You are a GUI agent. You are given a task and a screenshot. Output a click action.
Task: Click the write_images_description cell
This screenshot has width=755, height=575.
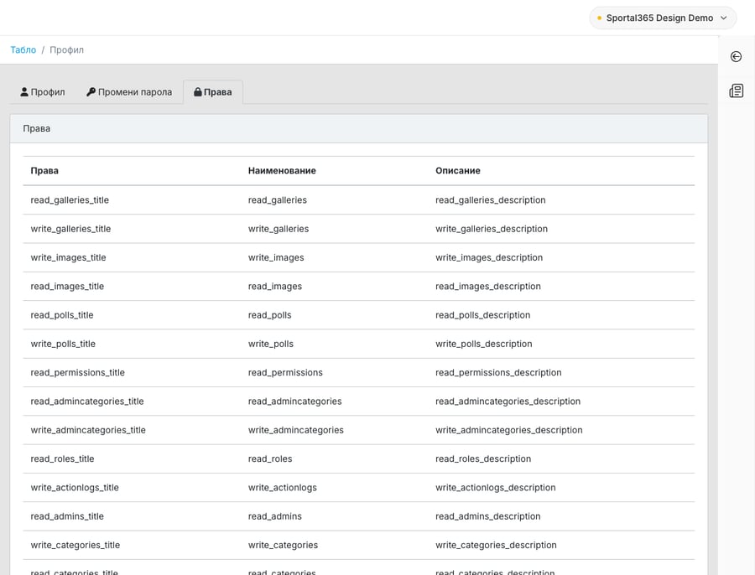pos(489,257)
